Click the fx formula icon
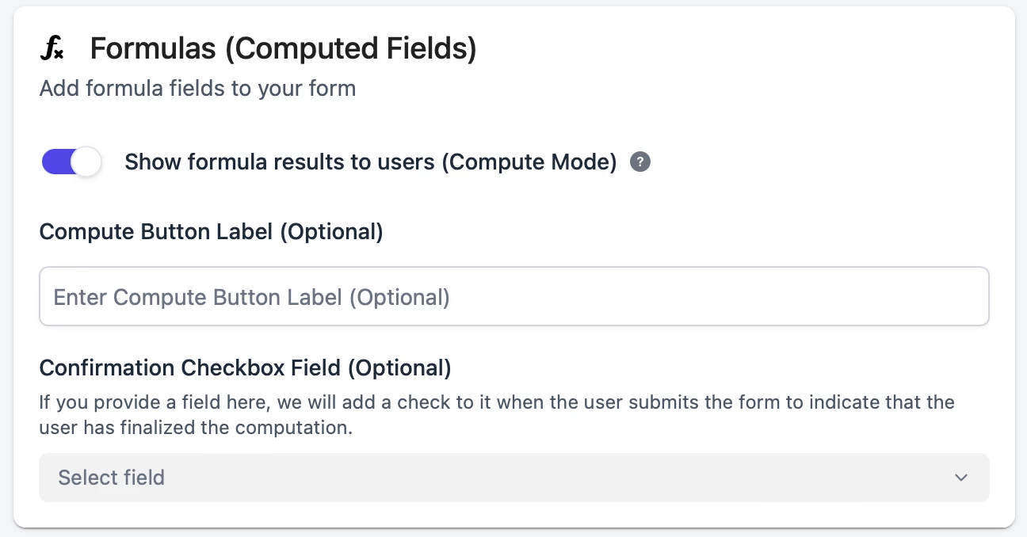Screen dimensions: 1027x537 (x=52, y=49)
